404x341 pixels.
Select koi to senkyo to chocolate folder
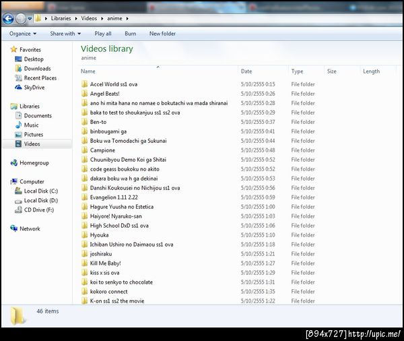121,282
